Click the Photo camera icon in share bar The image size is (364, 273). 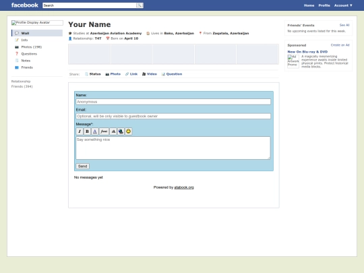click(x=107, y=74)
